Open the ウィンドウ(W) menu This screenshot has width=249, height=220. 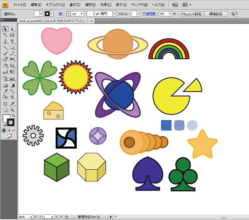139,5
